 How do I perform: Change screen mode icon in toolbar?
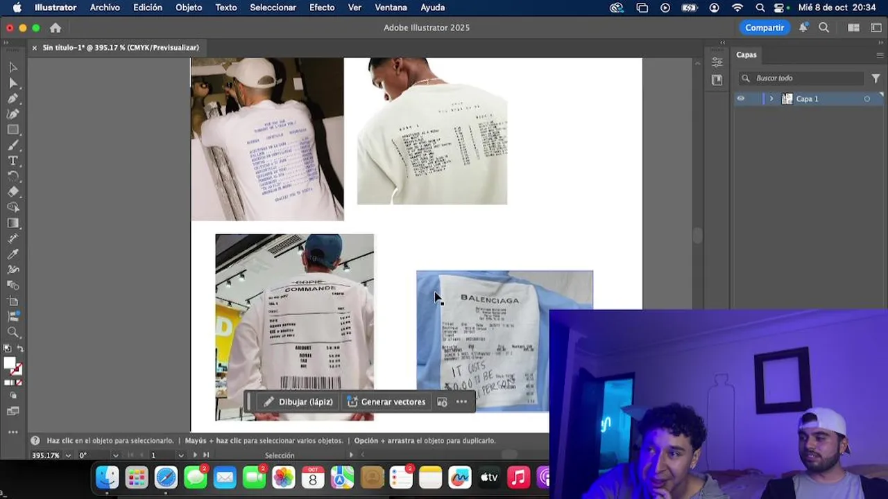click(12, 411)
